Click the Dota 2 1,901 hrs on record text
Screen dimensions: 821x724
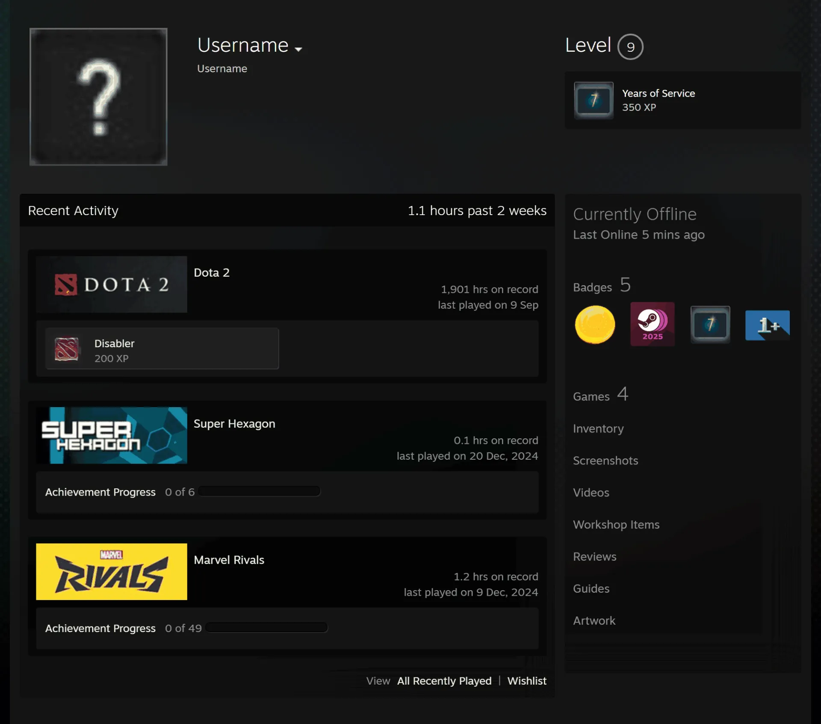pyautogui.click(x=490, y=290)
